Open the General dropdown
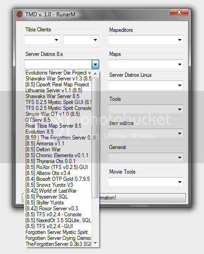This screenshot has width=204, height=254. pyautogui.click(x=146, y=158)
